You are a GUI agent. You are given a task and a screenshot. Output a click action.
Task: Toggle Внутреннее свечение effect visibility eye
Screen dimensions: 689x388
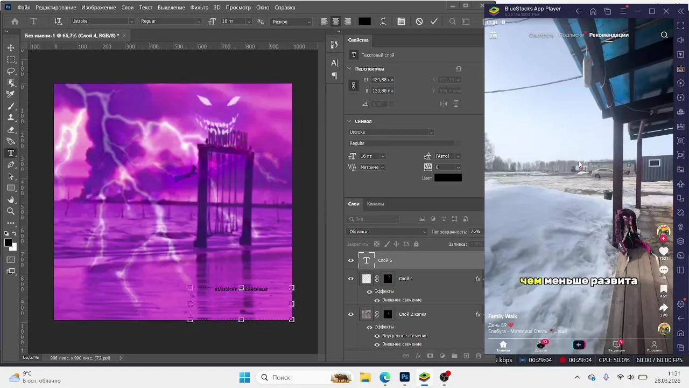point(377,336)
